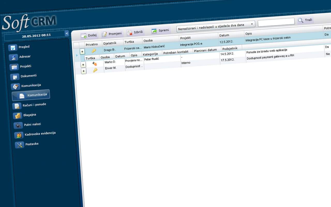This screenshot has height=207, width=331.
Task: Select the Marko D. employee cell
Action: tap(110, 62)
